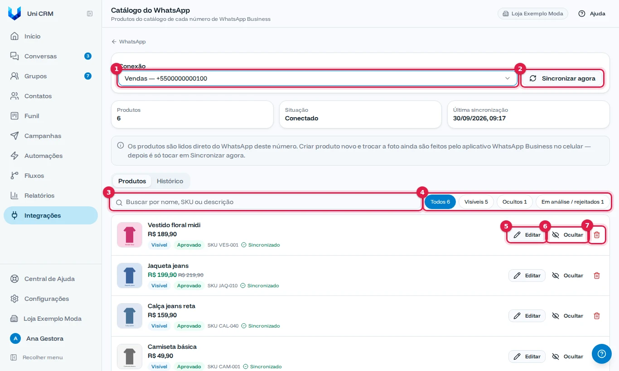Open Central de Ajuda

[51, 279]
